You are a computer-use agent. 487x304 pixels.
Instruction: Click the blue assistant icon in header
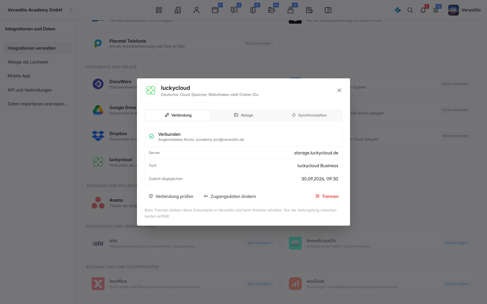point(398,10)
